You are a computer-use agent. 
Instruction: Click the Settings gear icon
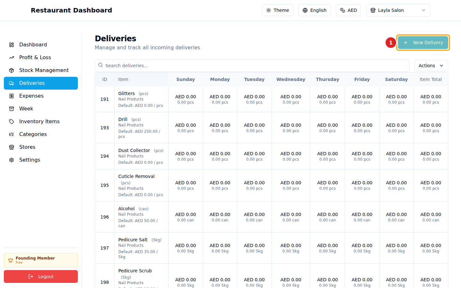tap(12, 160)
